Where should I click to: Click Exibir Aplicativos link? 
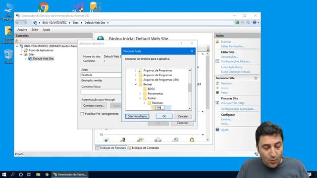231,67
